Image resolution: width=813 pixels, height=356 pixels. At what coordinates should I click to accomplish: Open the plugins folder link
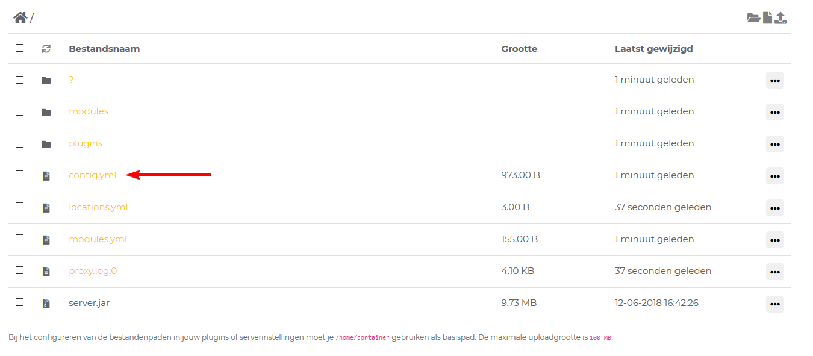click(x=86, y=143)
